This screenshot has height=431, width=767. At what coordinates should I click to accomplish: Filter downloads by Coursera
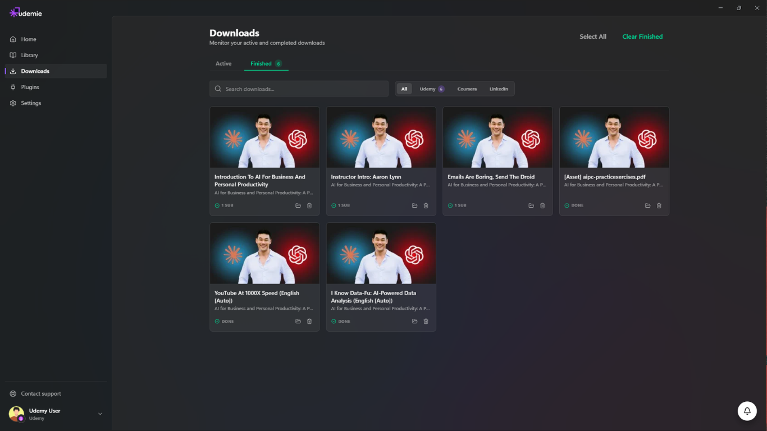467,89
